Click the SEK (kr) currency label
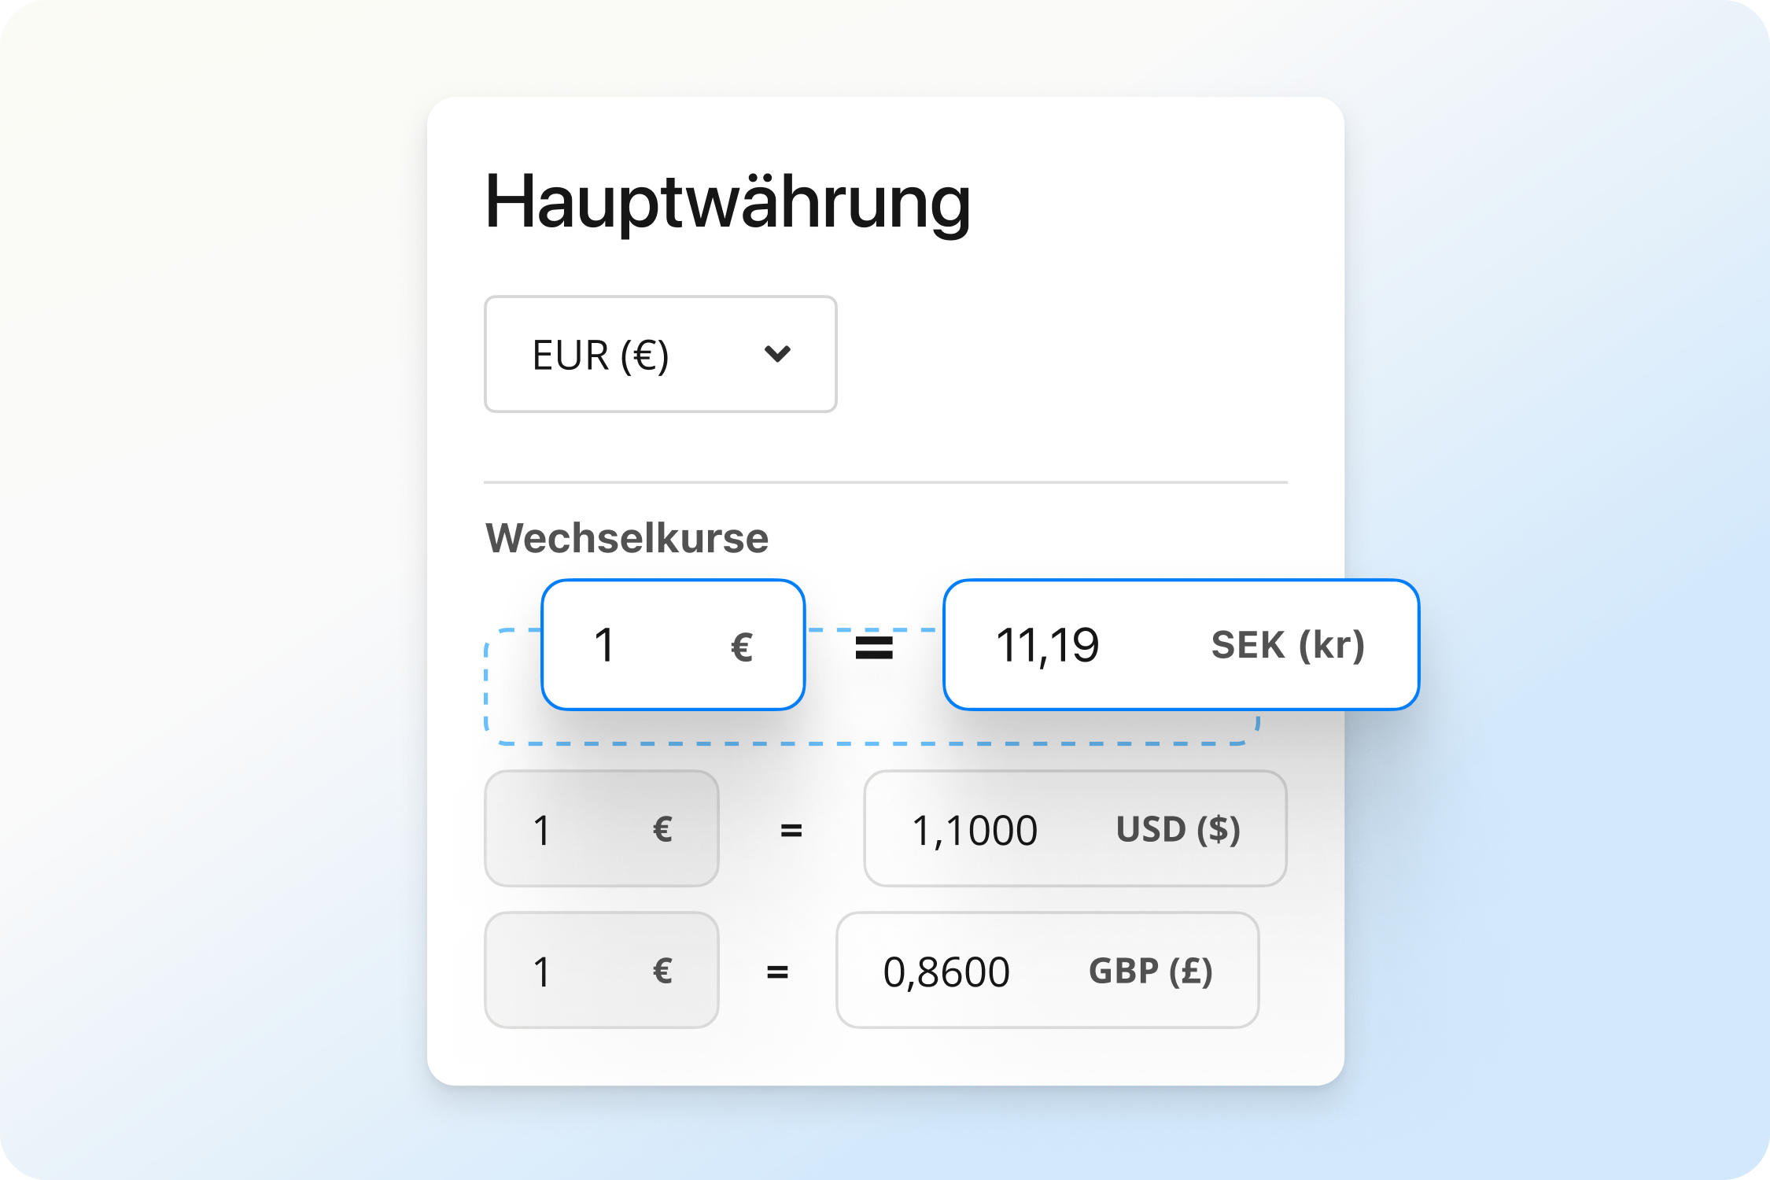Screen dimensions: 1770x1180 [1288, 646]
